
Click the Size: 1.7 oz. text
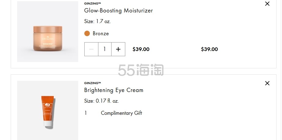[97, 22]
